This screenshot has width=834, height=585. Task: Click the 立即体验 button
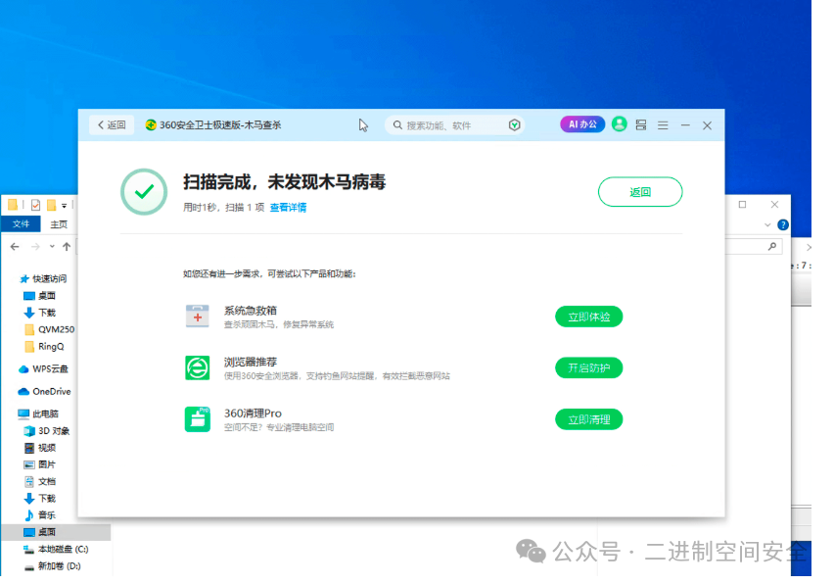click(589, 317)
